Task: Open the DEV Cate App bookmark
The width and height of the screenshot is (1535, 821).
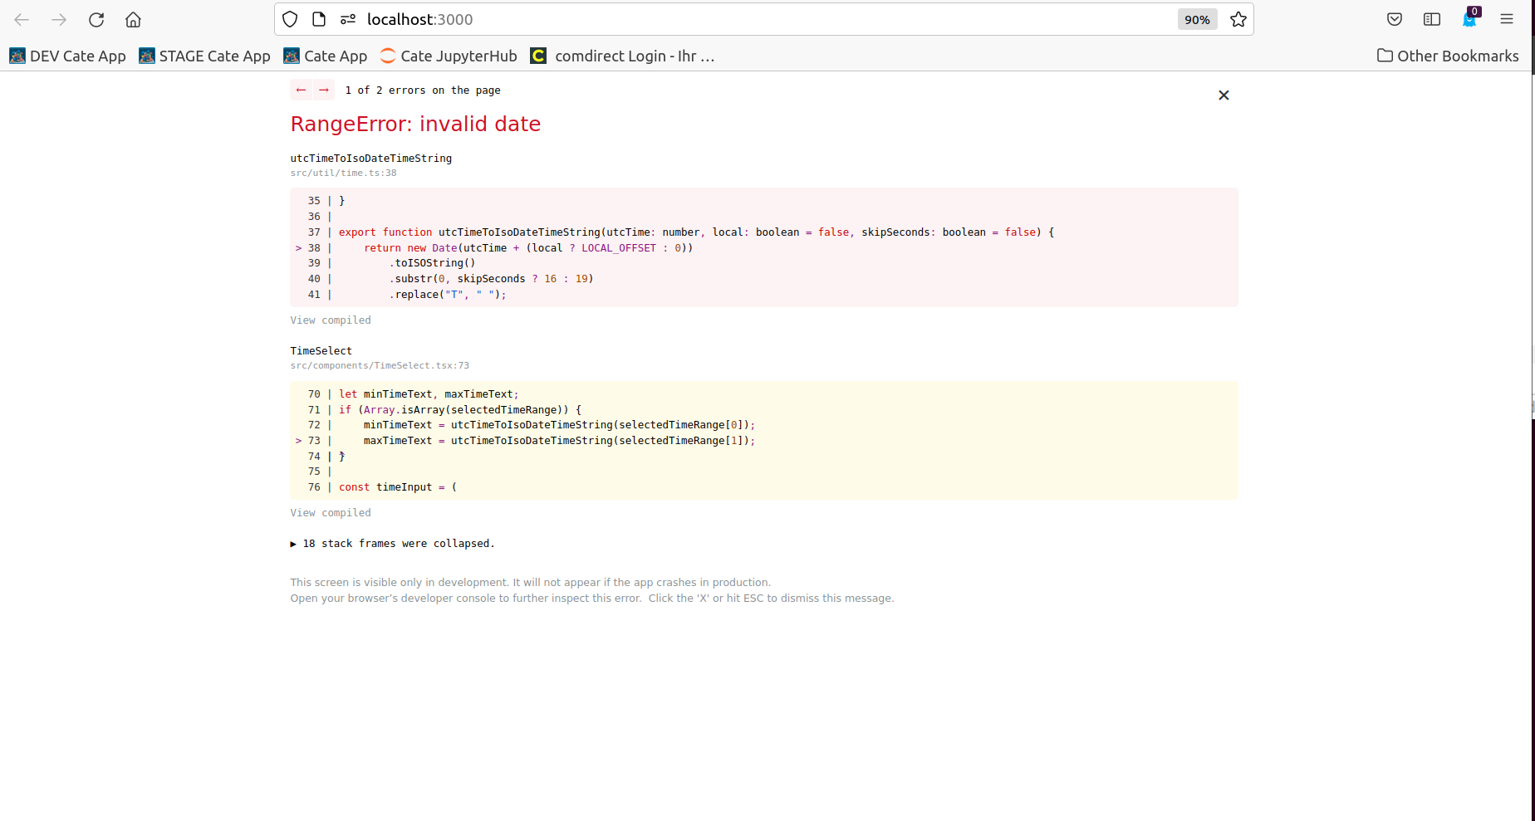Action: pos(66,56)
